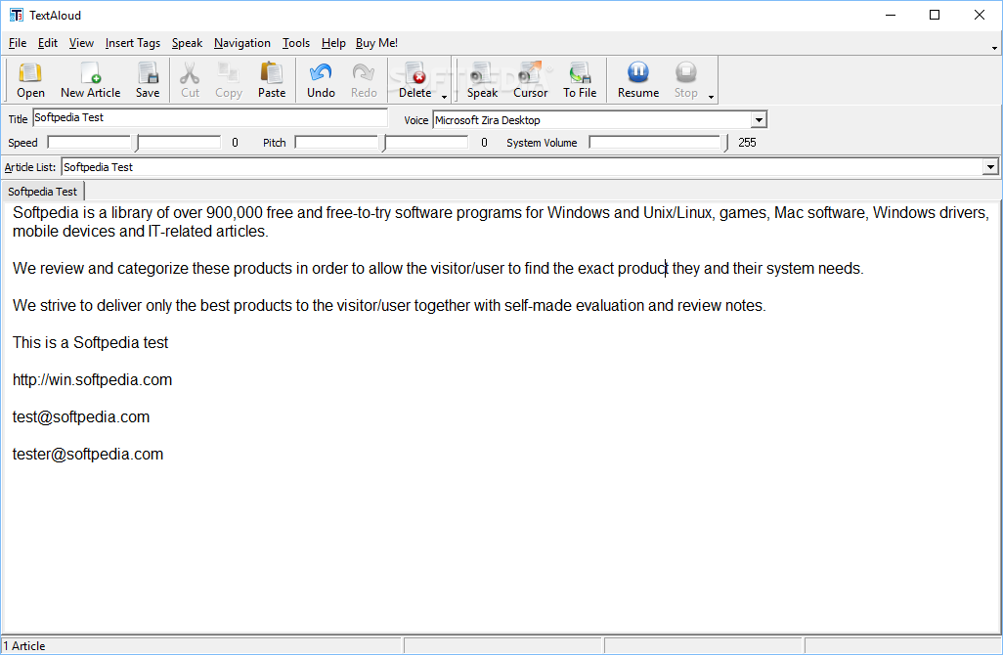Click the System Volume slider thumb

coord(725,144)
